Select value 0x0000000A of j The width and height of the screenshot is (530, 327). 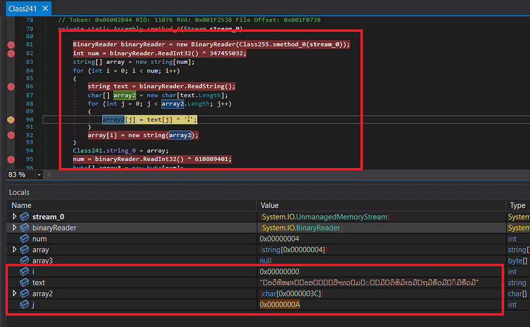coord(280,305)
